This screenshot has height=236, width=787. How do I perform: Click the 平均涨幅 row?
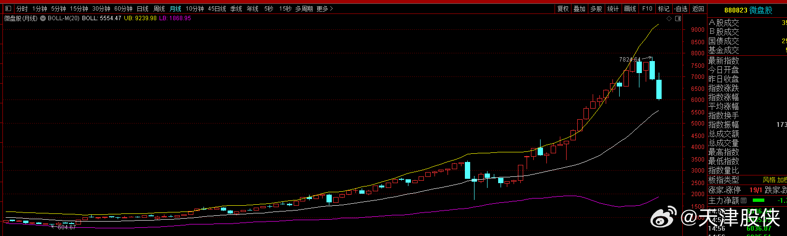click(x=747, y=106)
